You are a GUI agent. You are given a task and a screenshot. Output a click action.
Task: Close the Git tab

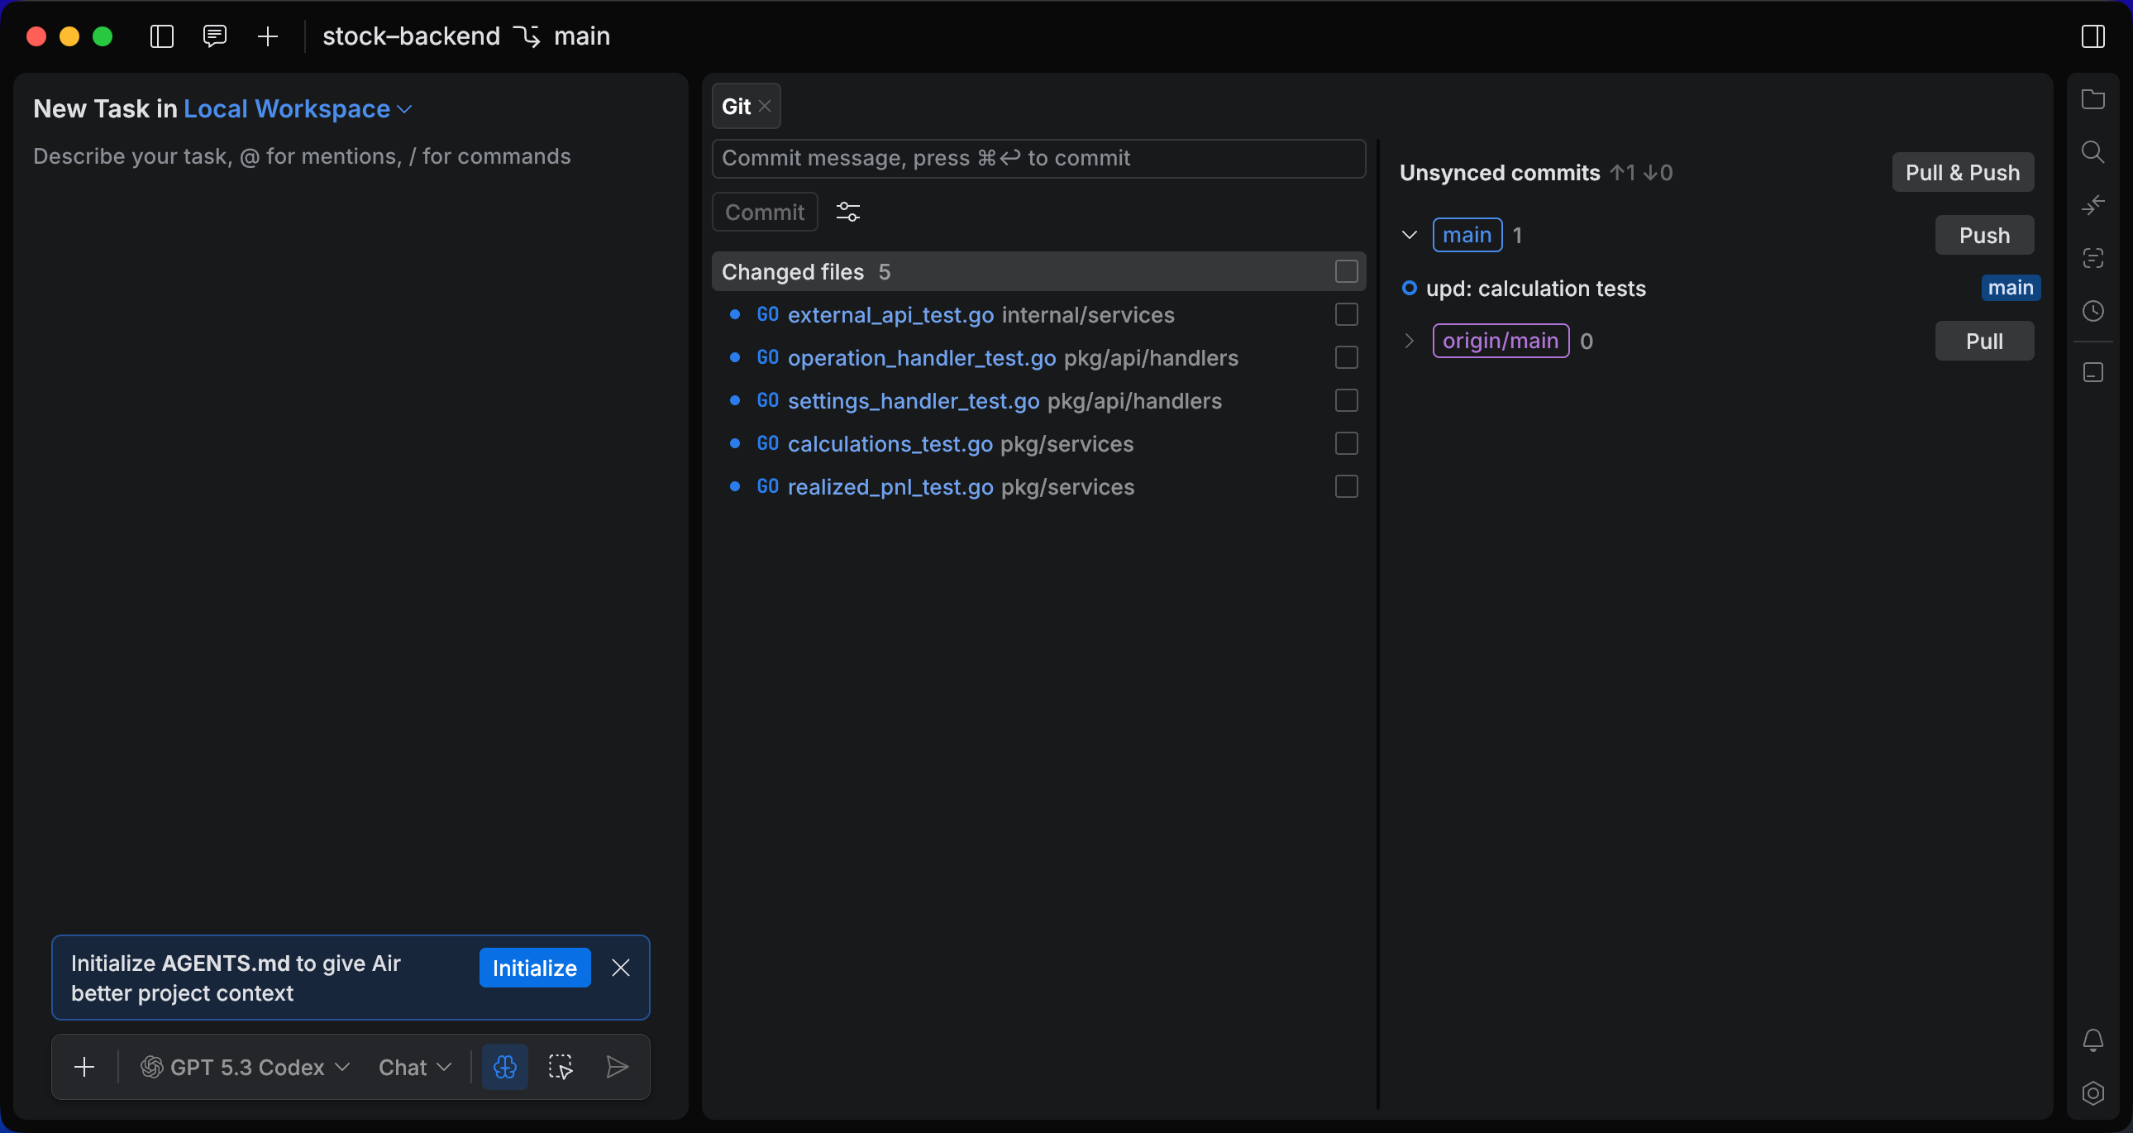[765, 105]
